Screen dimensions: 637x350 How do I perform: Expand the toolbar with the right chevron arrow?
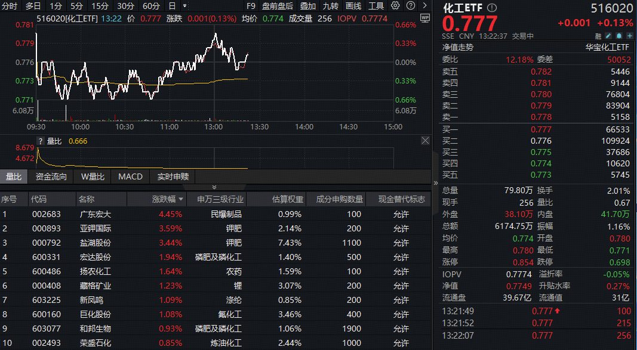(423, 6)
